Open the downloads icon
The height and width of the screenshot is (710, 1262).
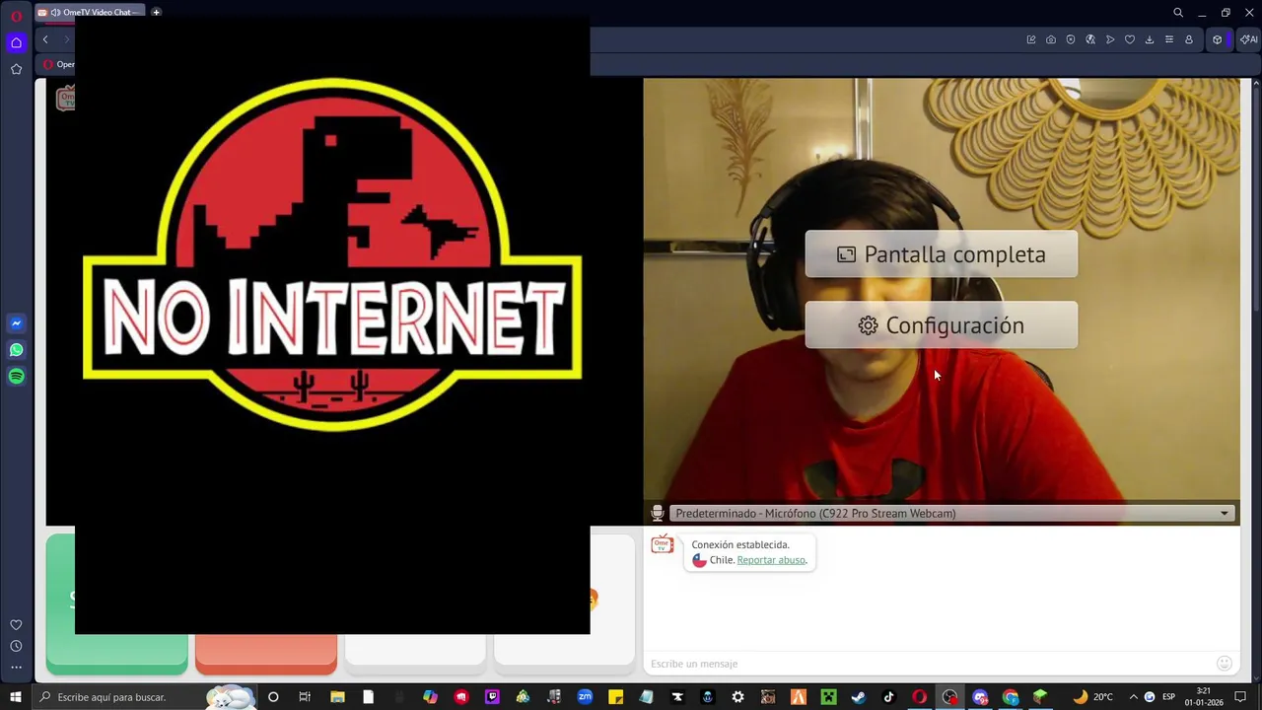(x=1150, y=39)
